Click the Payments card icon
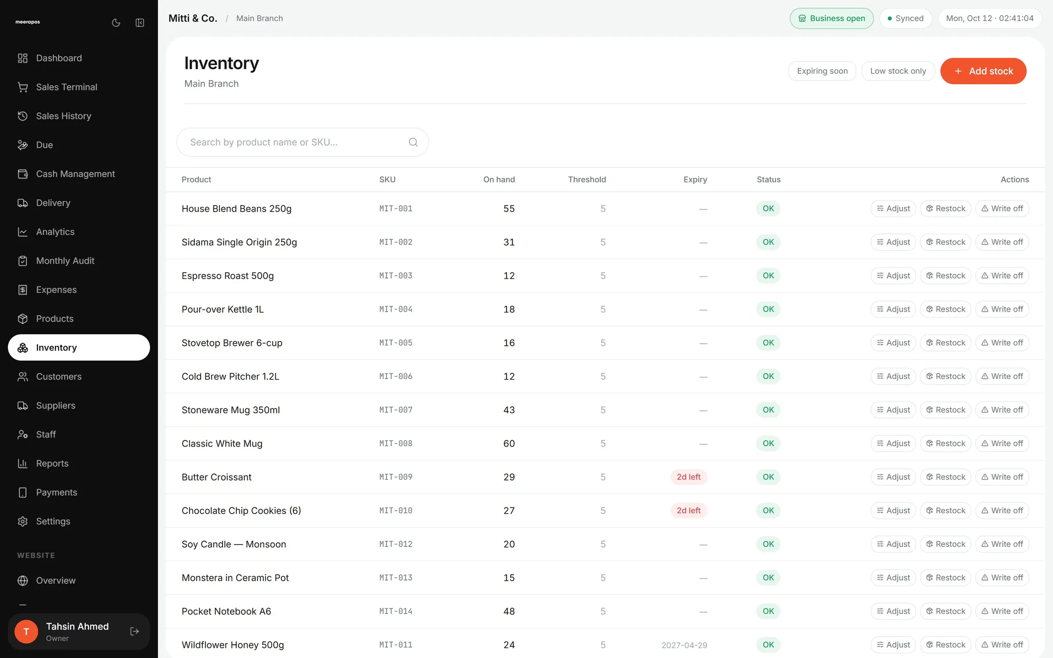 coord(23,492)
